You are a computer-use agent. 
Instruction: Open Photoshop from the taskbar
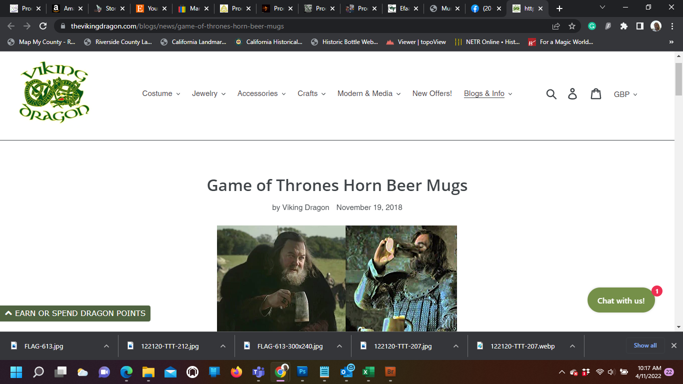point(302,372)
